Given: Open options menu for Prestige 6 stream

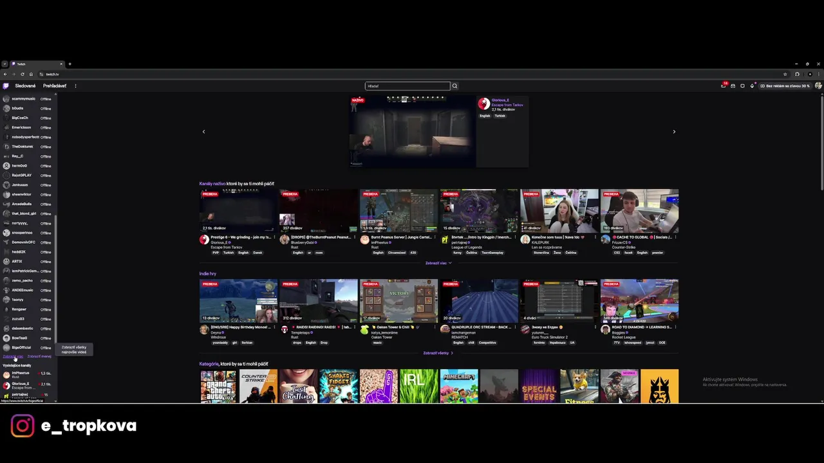Looking at the screenshot, I should point(274,237).
